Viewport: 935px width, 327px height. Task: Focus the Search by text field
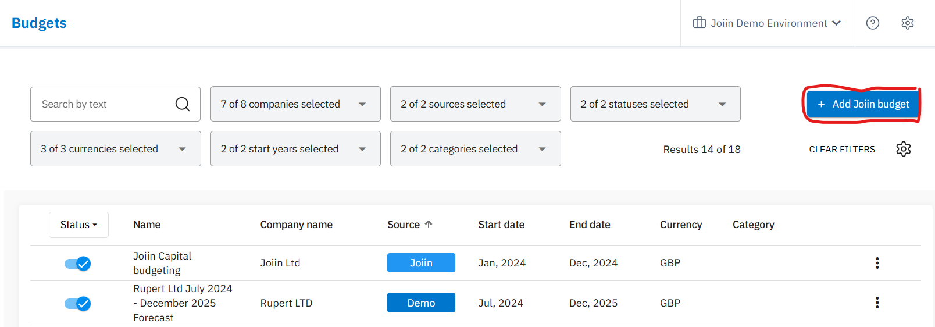[115, 104]
